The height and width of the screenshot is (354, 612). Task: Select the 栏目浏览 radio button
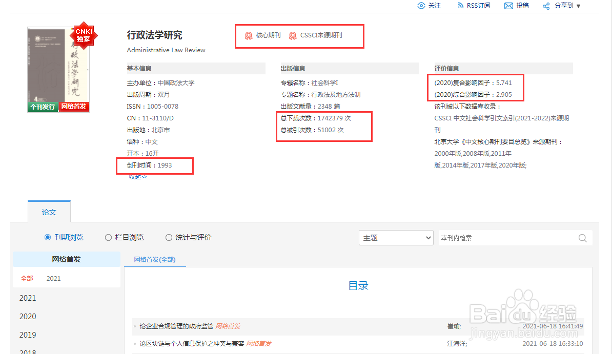click(108, 237)
